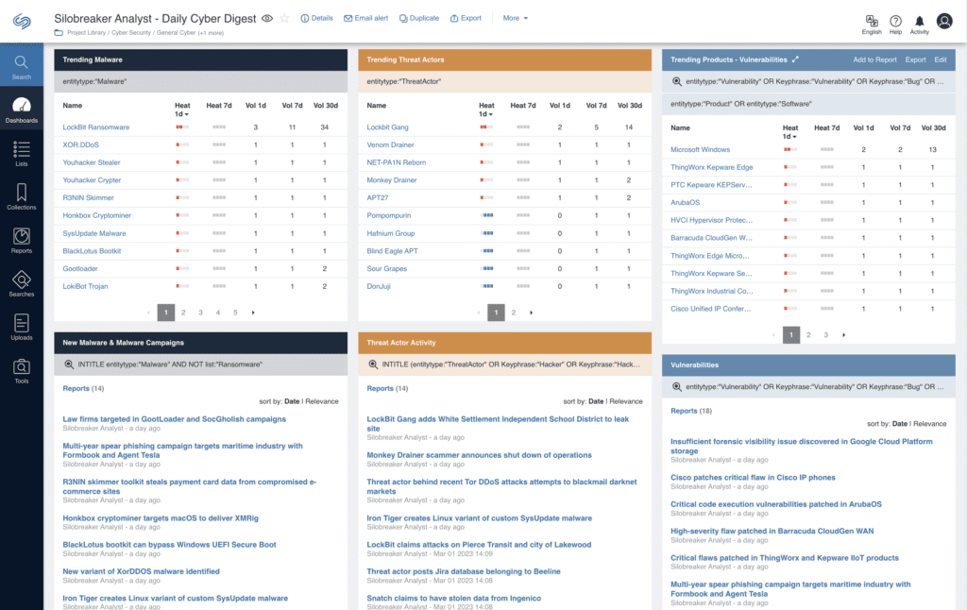The width and height of the screenshot is (967, 610).
Task: Click search icon in Threat Actor Activity query
Action: pyautogui.click(x=373, y=364)
